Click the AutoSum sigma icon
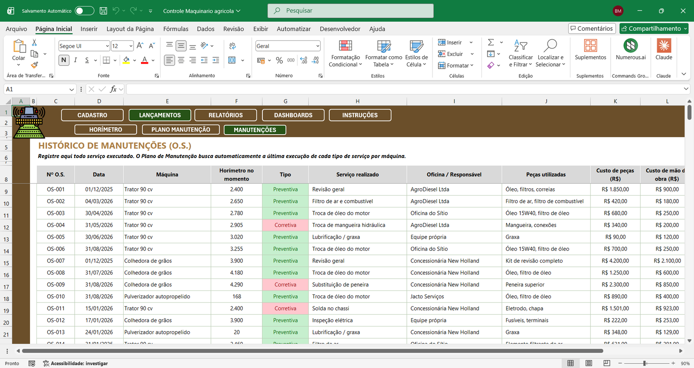Screen dimensions: 694x368 (491, 42)
